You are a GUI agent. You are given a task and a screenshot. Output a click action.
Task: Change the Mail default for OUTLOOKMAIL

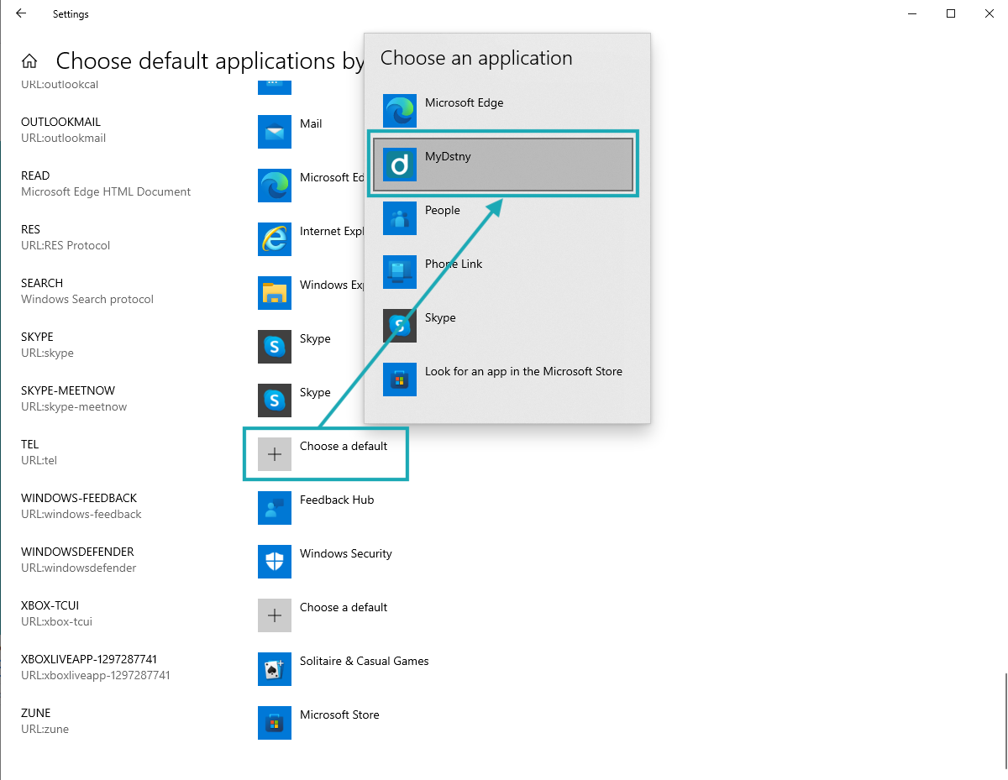[x=292, y=131]
